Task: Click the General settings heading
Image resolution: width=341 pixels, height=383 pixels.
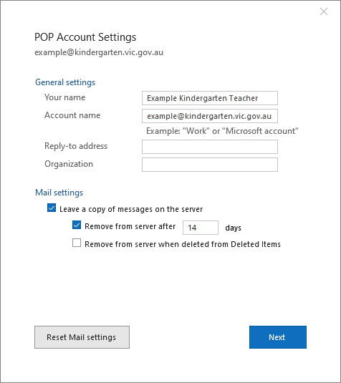Action: tap(65, 82)
